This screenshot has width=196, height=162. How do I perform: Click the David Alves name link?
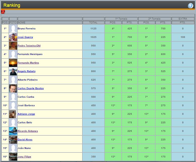[x=25, y=140]
